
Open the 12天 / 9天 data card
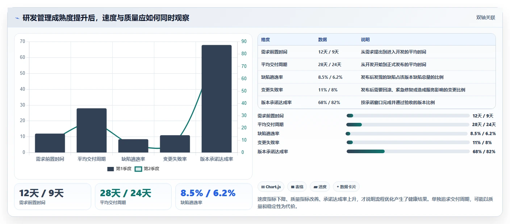tap(53, 197)
